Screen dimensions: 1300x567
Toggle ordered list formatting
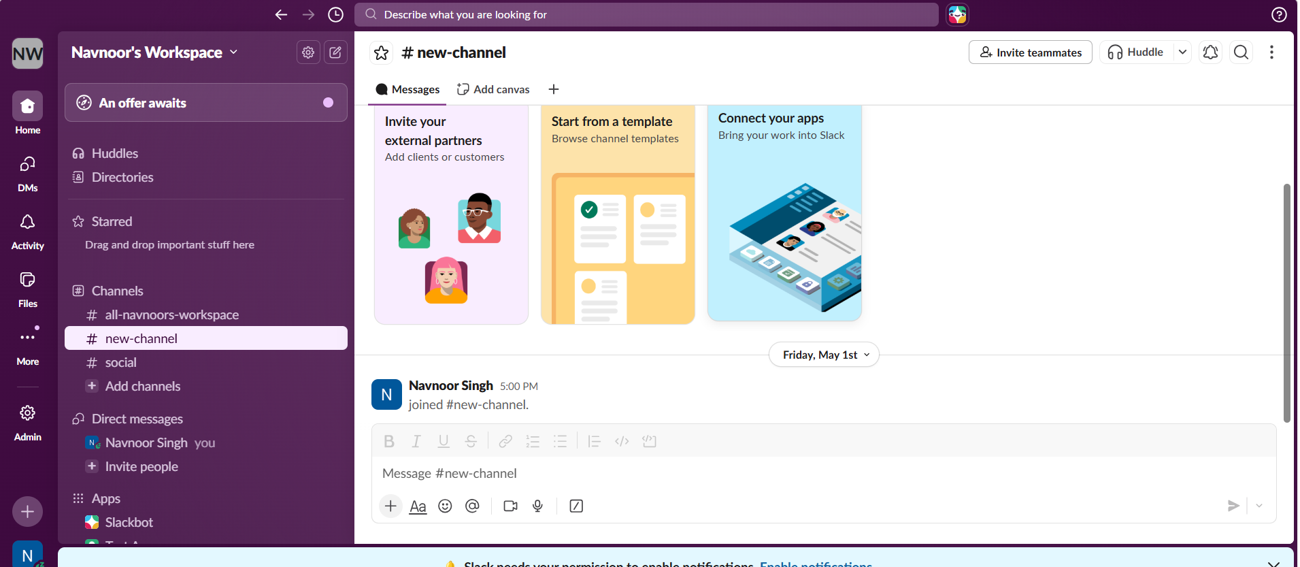pos(533,441)
